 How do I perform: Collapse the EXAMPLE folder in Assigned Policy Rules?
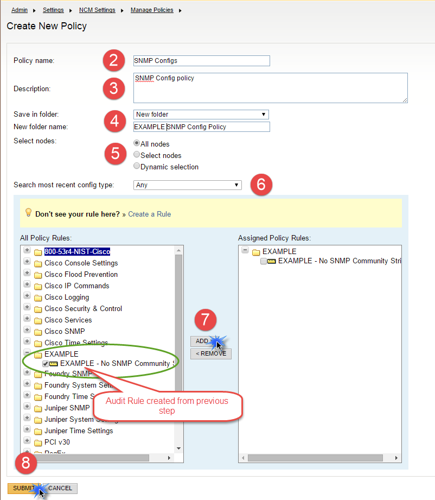tap(245, 250)
